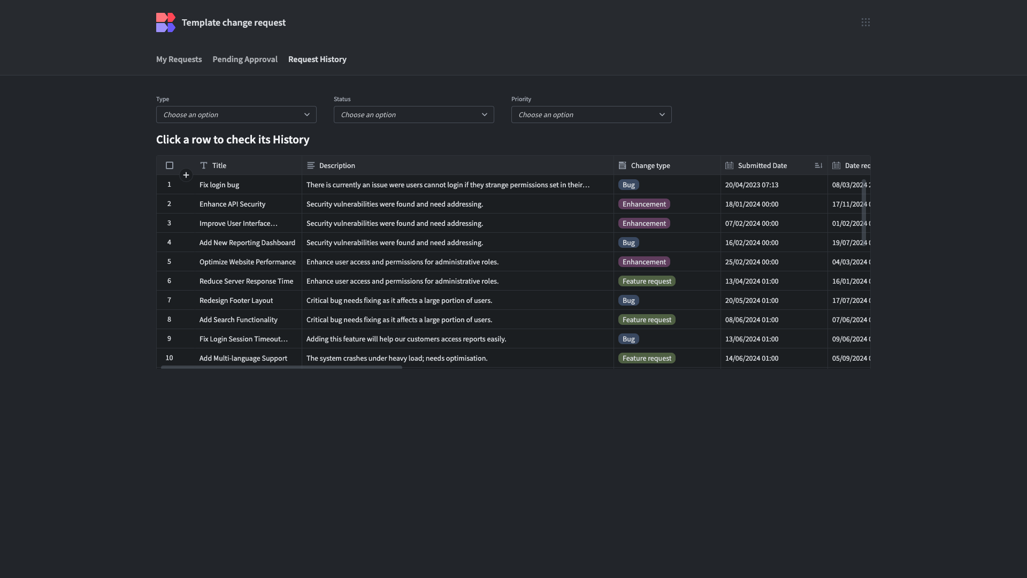Click the plus add-row icon
The image size is (1027, 578).
(x=186, y=175)
